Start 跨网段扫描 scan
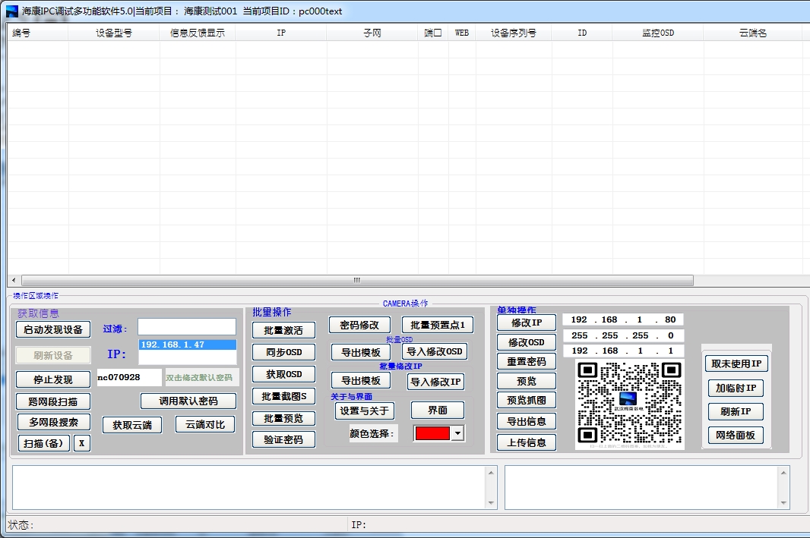The height and width of the screenshot is (538, 810). 53,401
